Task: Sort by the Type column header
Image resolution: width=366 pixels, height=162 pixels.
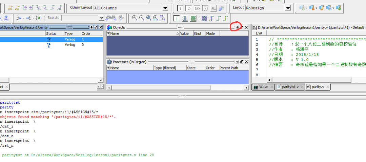Action: pyautogui.click(x=73, y=34)
